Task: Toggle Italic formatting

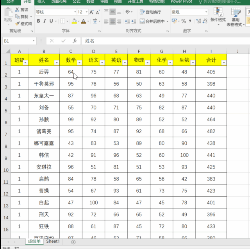Action: (x=45, y=21)
